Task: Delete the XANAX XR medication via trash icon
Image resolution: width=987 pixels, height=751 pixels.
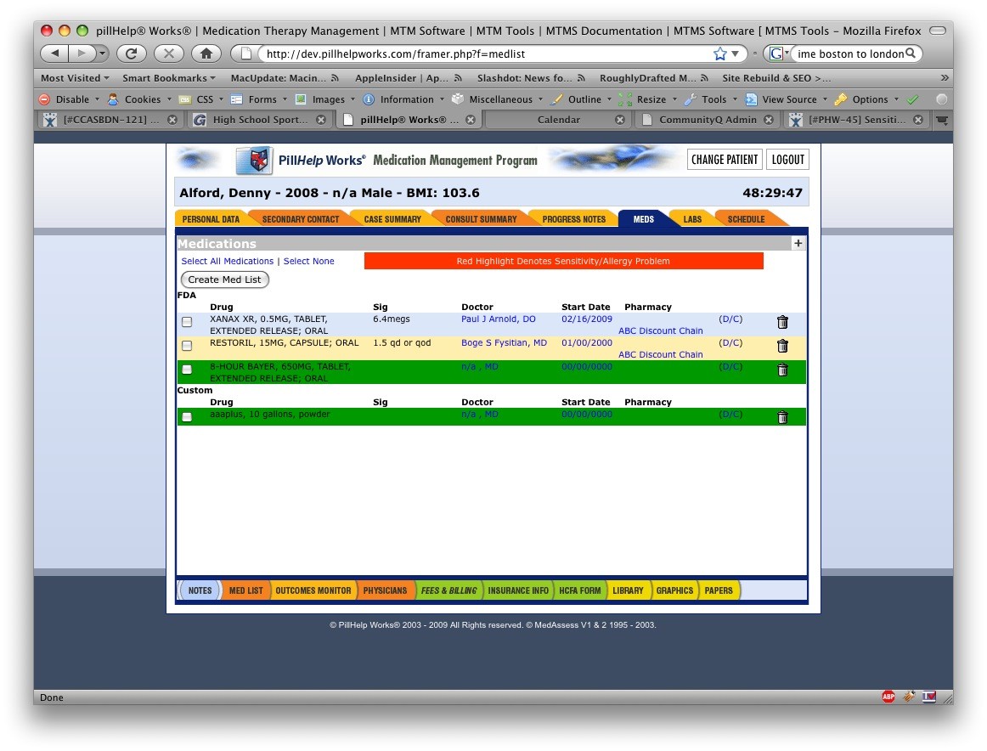Action: click(x=782, y=322)
